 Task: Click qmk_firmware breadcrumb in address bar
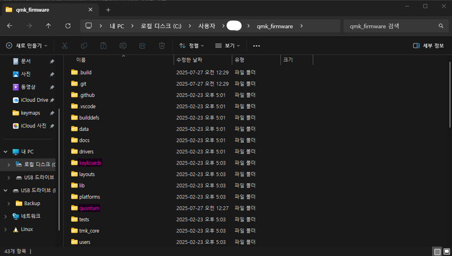pyautogui.click(x=275, y=26)
